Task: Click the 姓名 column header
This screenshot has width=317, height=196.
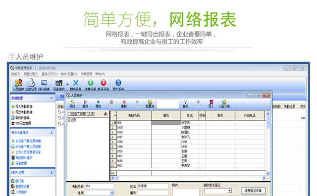Action: point(190,116)
